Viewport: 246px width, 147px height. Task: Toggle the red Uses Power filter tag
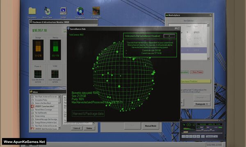196,72
